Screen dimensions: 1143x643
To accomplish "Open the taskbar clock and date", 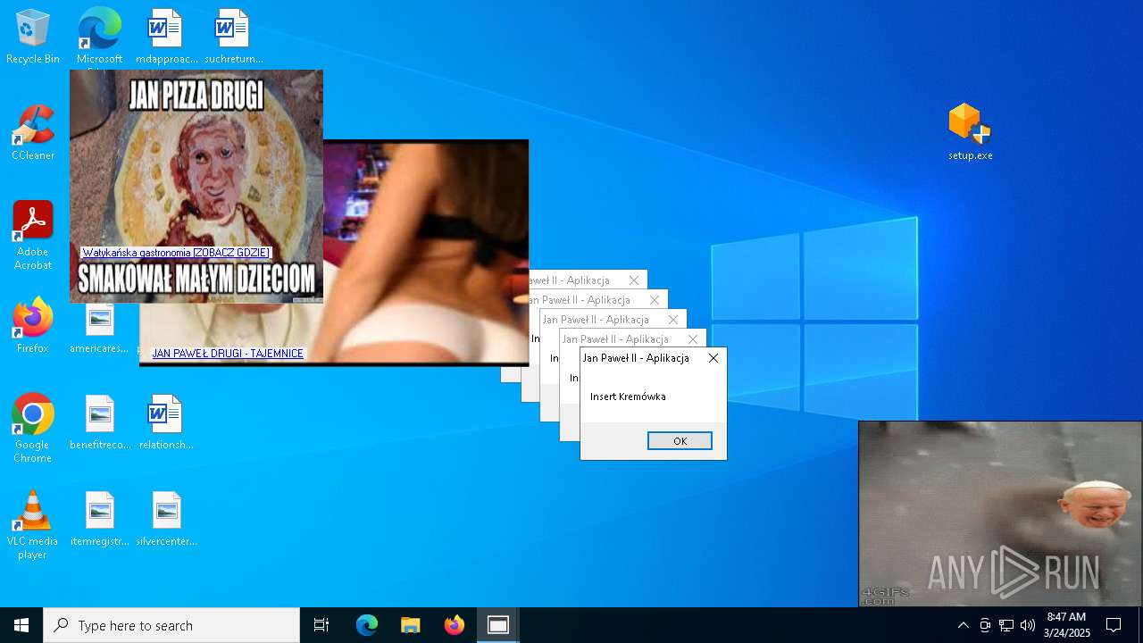I will click(1067, 625).
